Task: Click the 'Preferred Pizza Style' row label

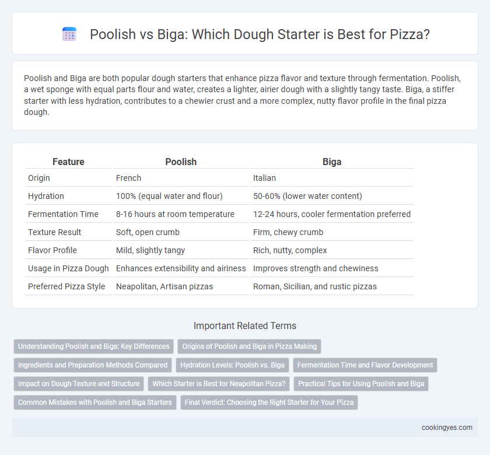Action: [66, 286]
